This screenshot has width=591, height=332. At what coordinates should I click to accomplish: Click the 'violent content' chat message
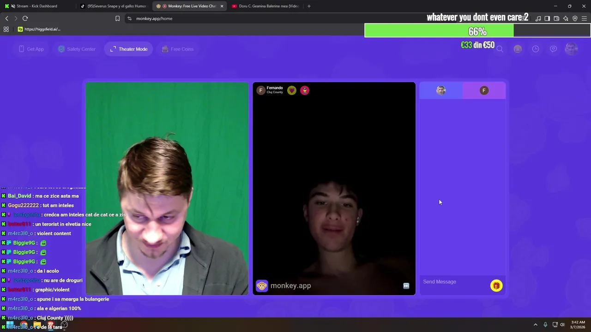pyautogui.click(x=53, y=233)
